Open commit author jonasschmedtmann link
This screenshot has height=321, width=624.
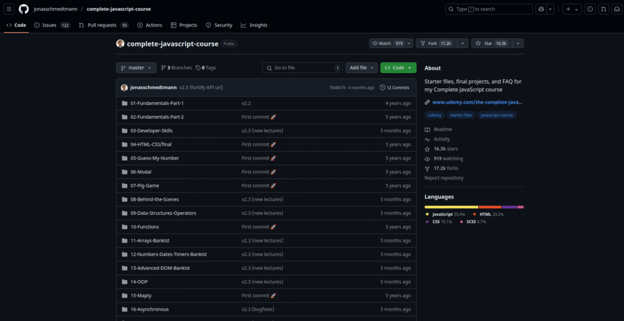pos(153,88)
